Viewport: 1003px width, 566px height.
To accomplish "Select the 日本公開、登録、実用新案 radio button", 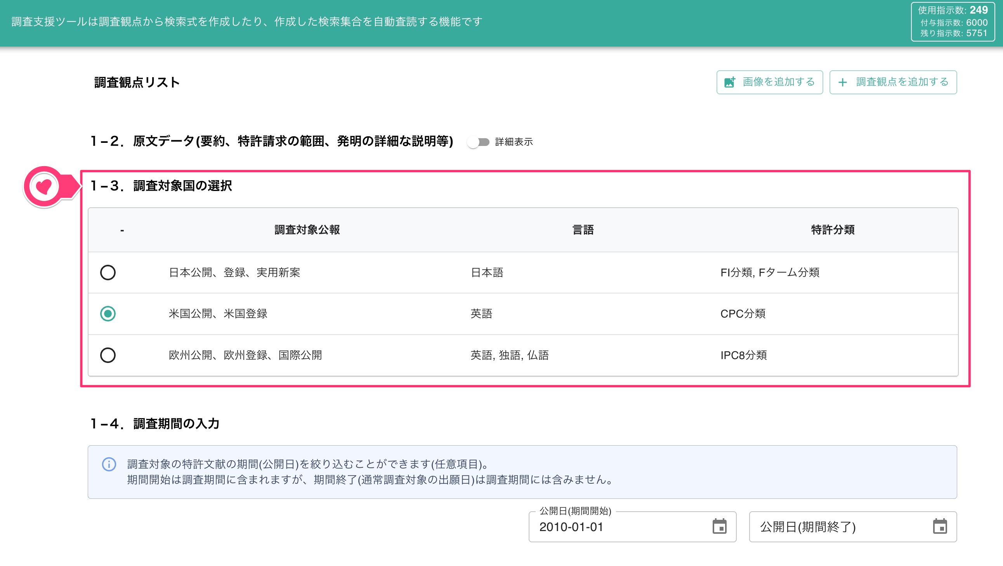I will click(x=108, y=272).
